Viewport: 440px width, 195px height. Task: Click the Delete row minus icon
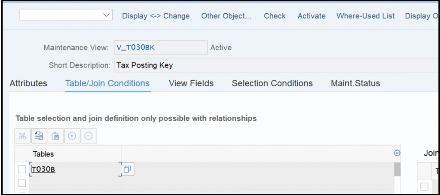(x=89, y=136)
